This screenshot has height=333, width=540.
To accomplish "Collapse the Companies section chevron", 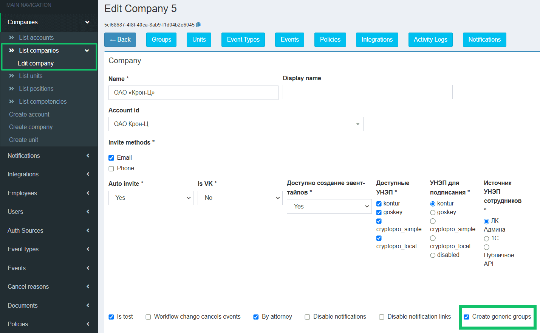I will click(87, 22).
